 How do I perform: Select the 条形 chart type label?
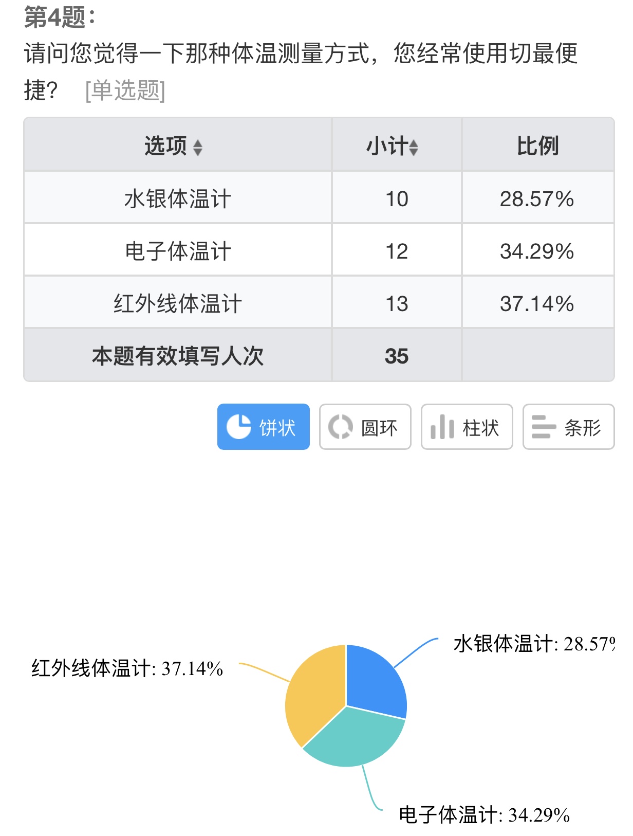(583, 428)
